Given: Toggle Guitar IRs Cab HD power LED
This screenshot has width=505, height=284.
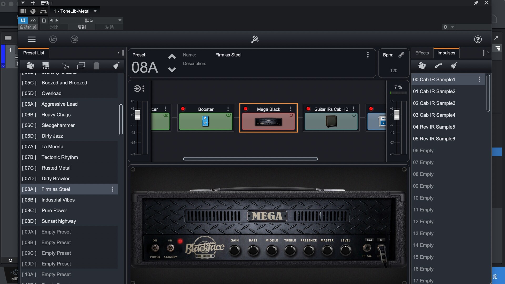Looking at the screenshot, I should pyautogui.click(x=308, y=109).
